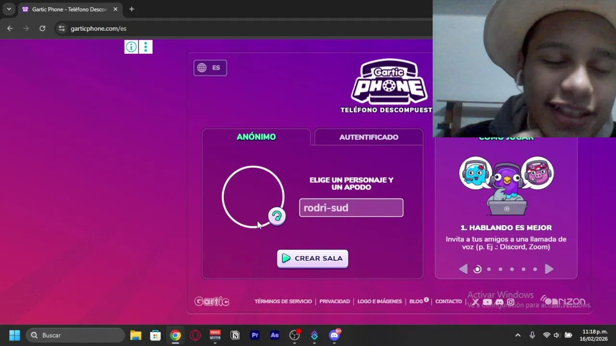Open Voicemeeter from taskbar
Image resolution: width=616 pixels, height=346 pixels.
[215, 335]
